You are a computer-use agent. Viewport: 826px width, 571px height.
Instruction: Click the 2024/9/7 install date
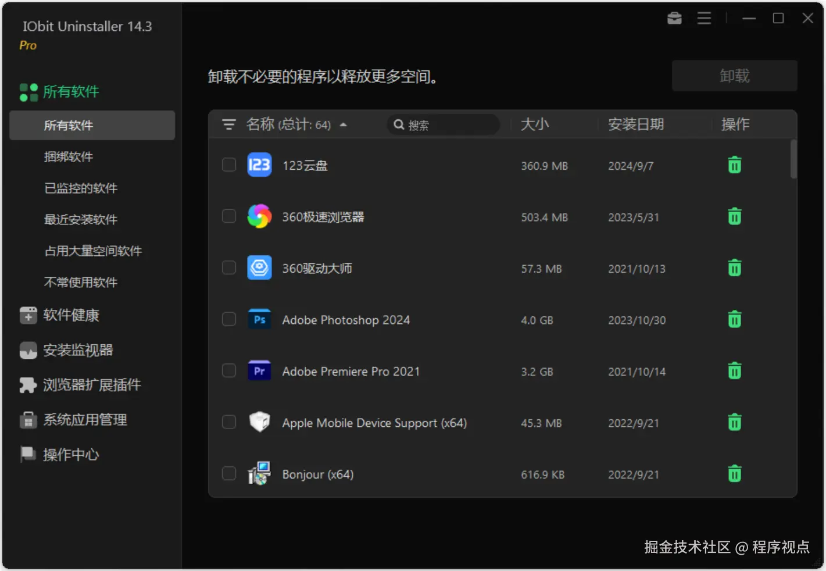[631, 166]
